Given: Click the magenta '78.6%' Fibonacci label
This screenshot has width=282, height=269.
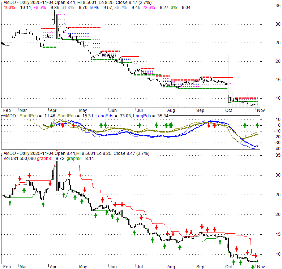Looking at the screenshot, I should point(39,8).
